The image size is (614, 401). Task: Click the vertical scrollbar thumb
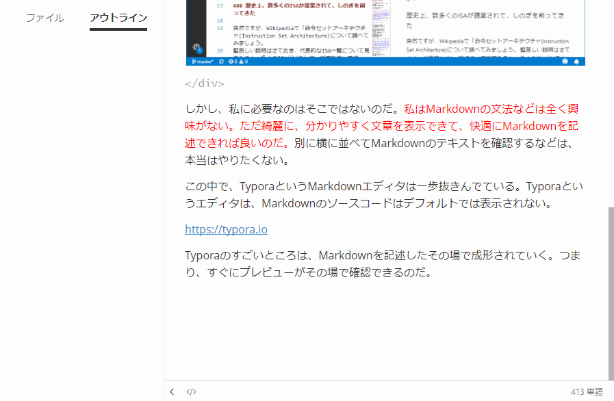611,294
